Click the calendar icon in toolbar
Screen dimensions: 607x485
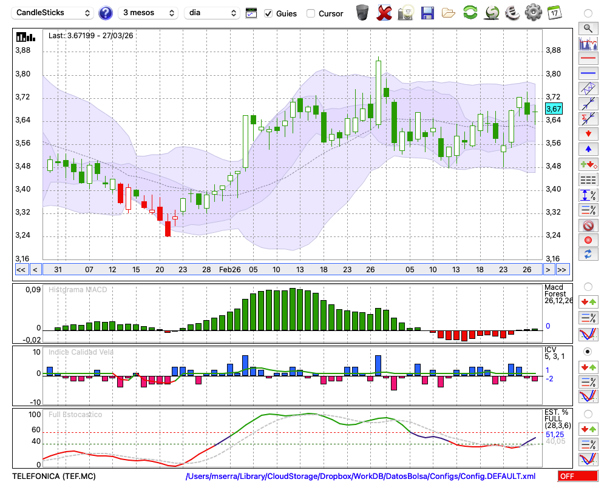[554, 13]
